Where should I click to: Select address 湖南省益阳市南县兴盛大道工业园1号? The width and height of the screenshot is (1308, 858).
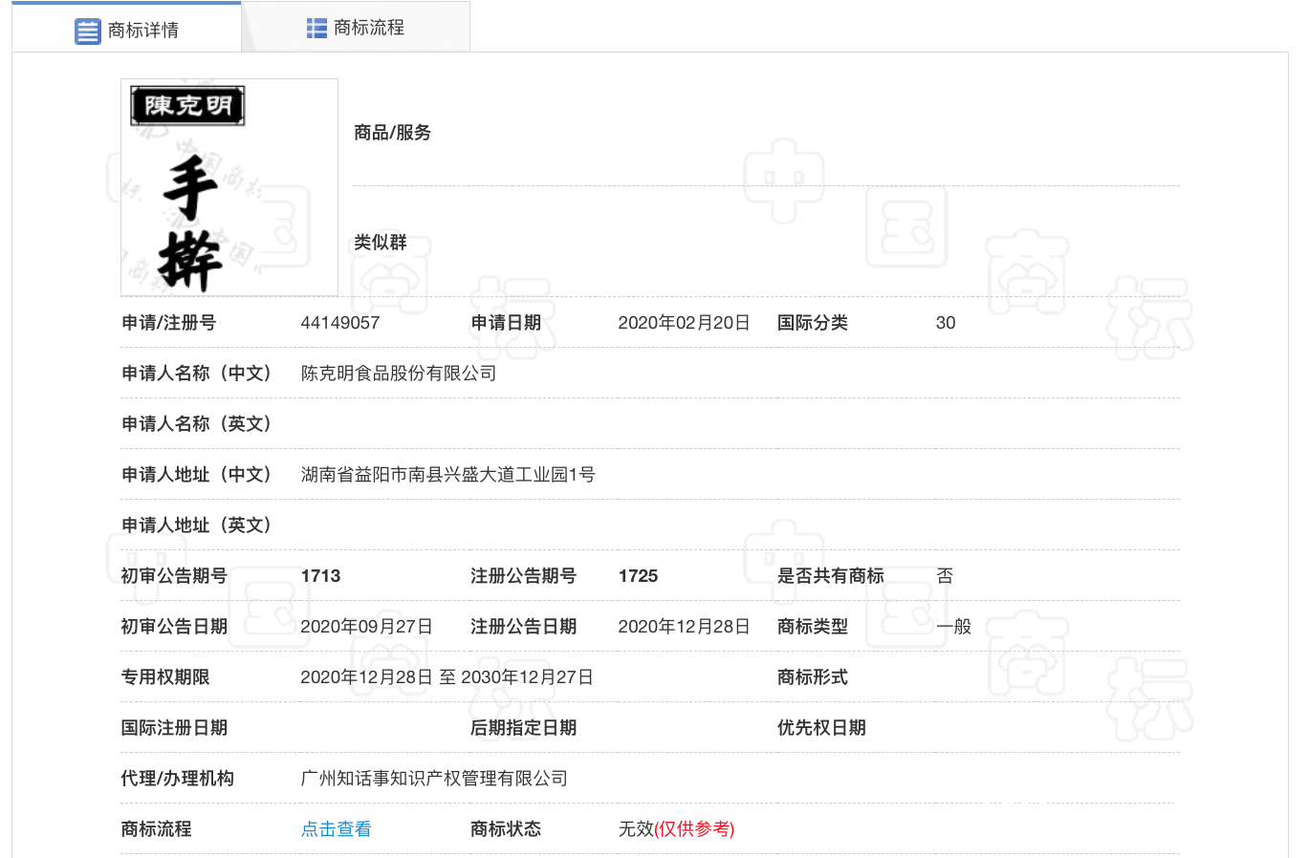pos(447,475)
